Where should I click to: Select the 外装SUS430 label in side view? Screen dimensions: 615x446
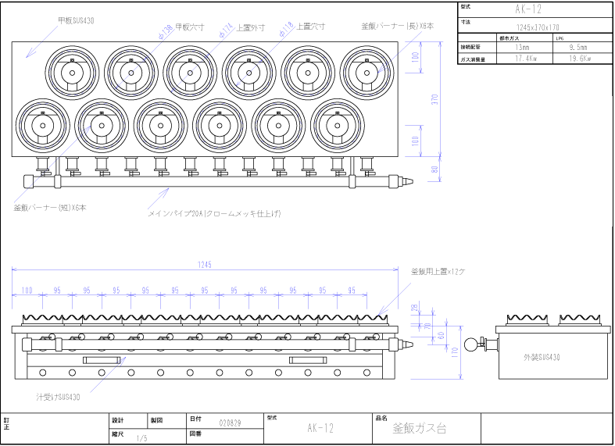tap(543, 357)
